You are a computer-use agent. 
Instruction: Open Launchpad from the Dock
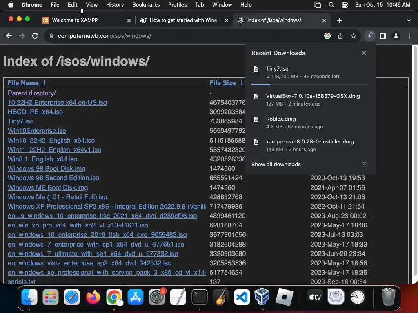point(50,297)
